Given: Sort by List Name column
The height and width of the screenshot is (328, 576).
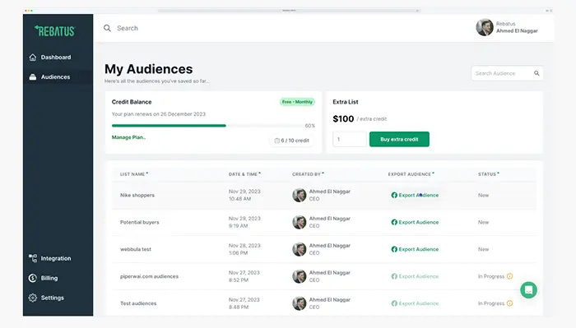Looking at the screenshot, I should [x=134, y=174].
